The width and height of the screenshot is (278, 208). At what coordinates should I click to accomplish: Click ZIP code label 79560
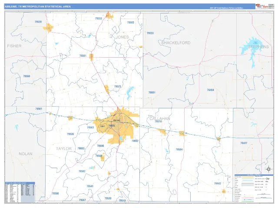point(26,76)
